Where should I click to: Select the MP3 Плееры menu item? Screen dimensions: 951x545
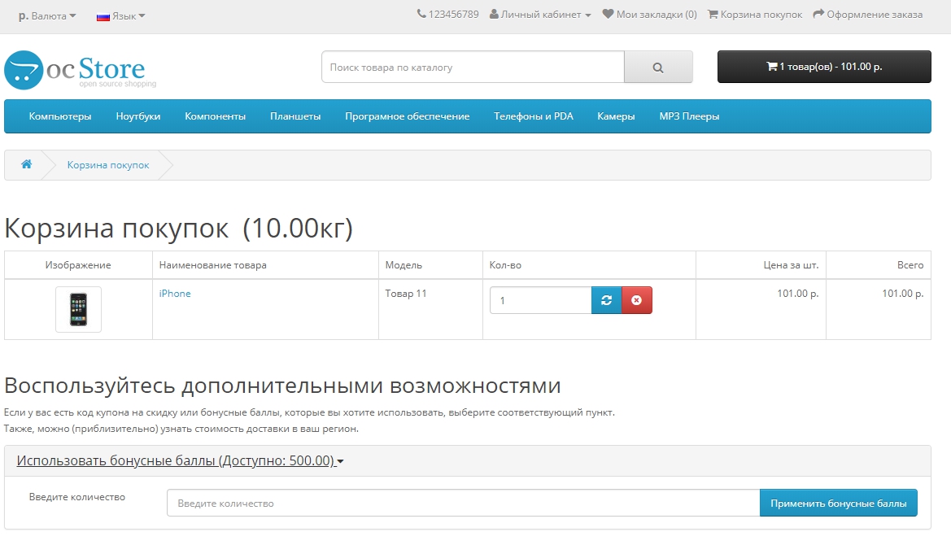coord(689,116)
